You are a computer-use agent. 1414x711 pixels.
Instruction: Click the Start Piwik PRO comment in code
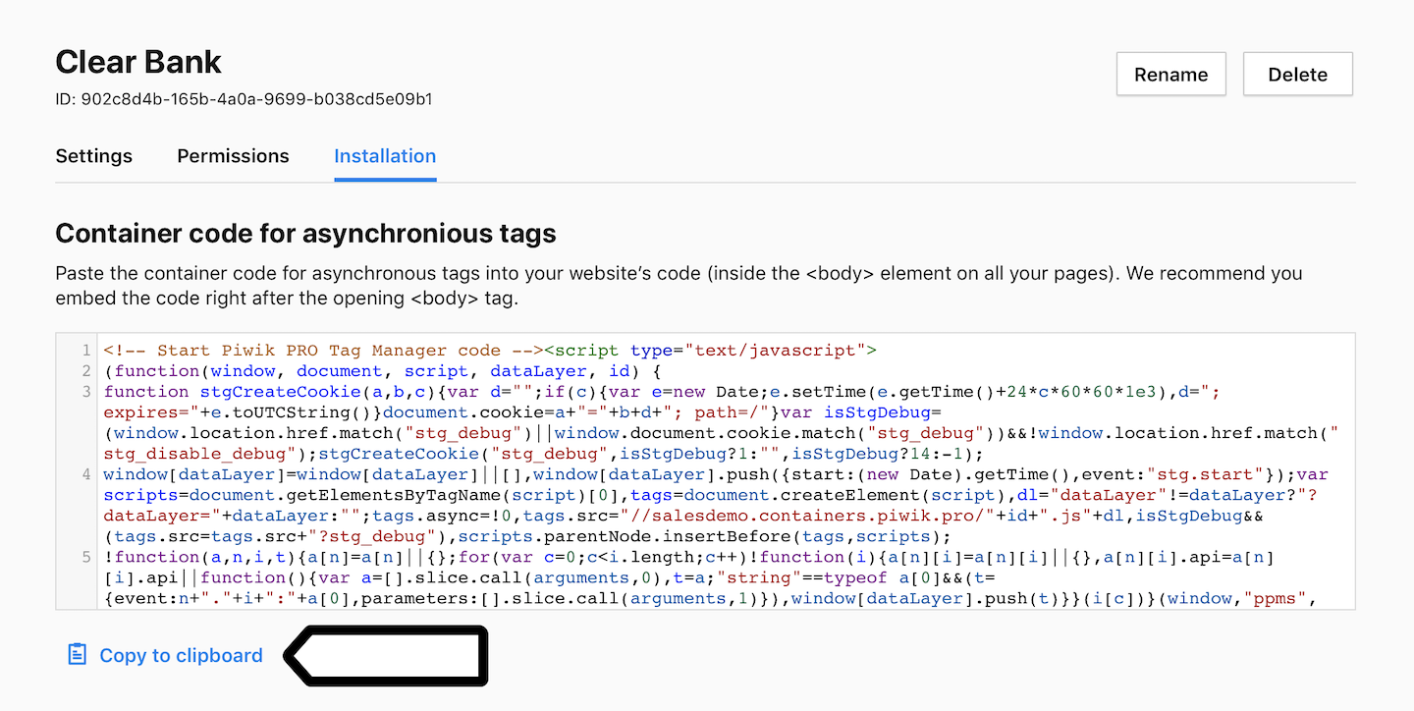322,351
